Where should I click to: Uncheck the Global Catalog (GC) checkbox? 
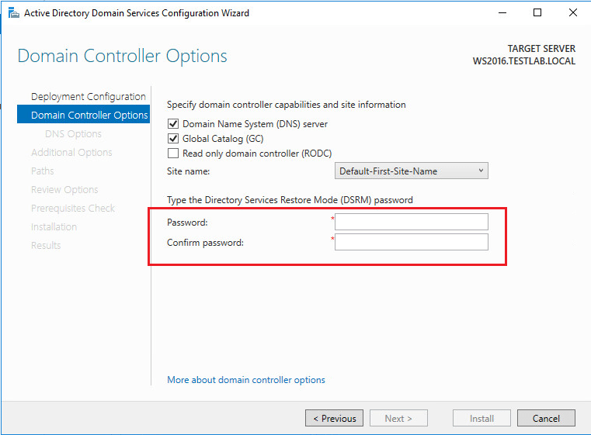(x=173, y=139)
